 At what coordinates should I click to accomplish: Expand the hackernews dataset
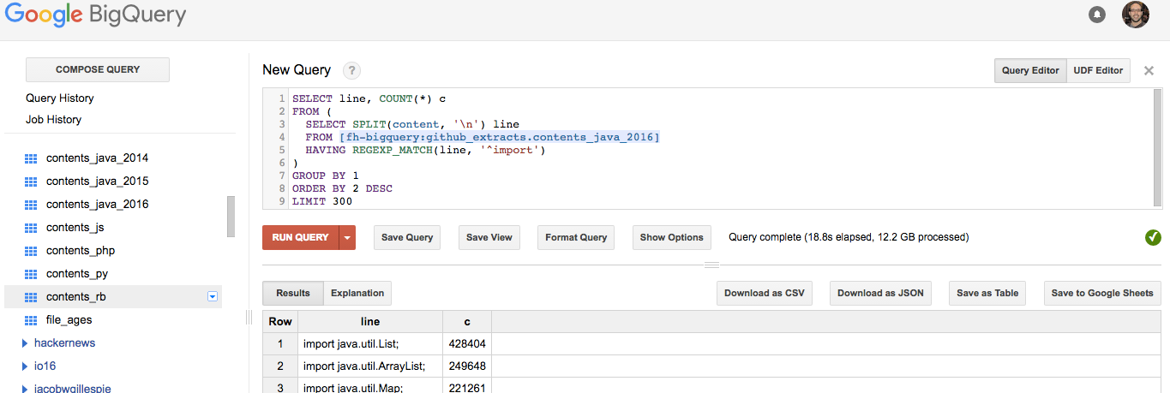tap(25, 343)
